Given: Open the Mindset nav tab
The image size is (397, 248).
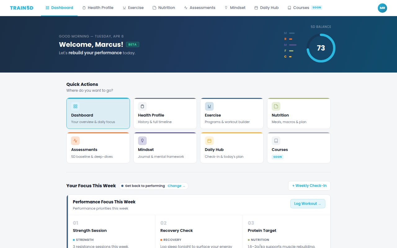Looking at the screenshot, I should [235, 8].
